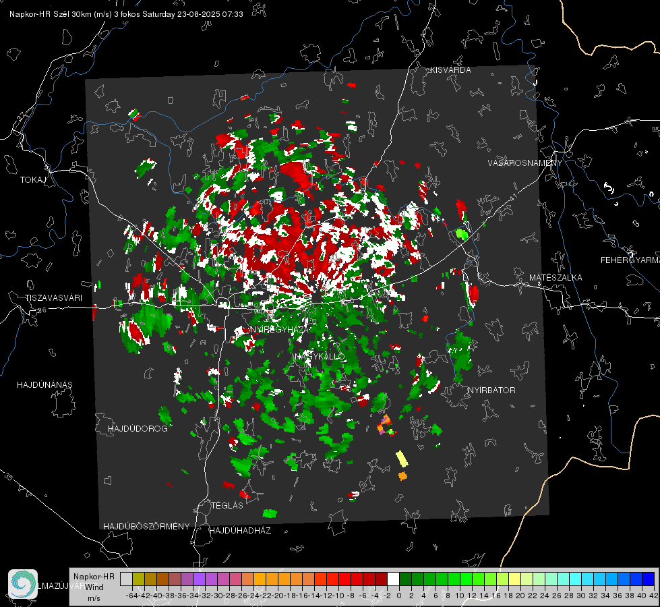Click the Napkor-HR legend title
The height and width of the screenshot is (607, 660).
(94, 577)
